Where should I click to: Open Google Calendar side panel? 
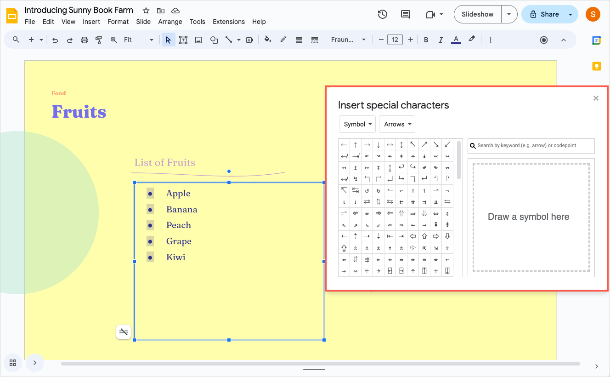coord(596,40)
